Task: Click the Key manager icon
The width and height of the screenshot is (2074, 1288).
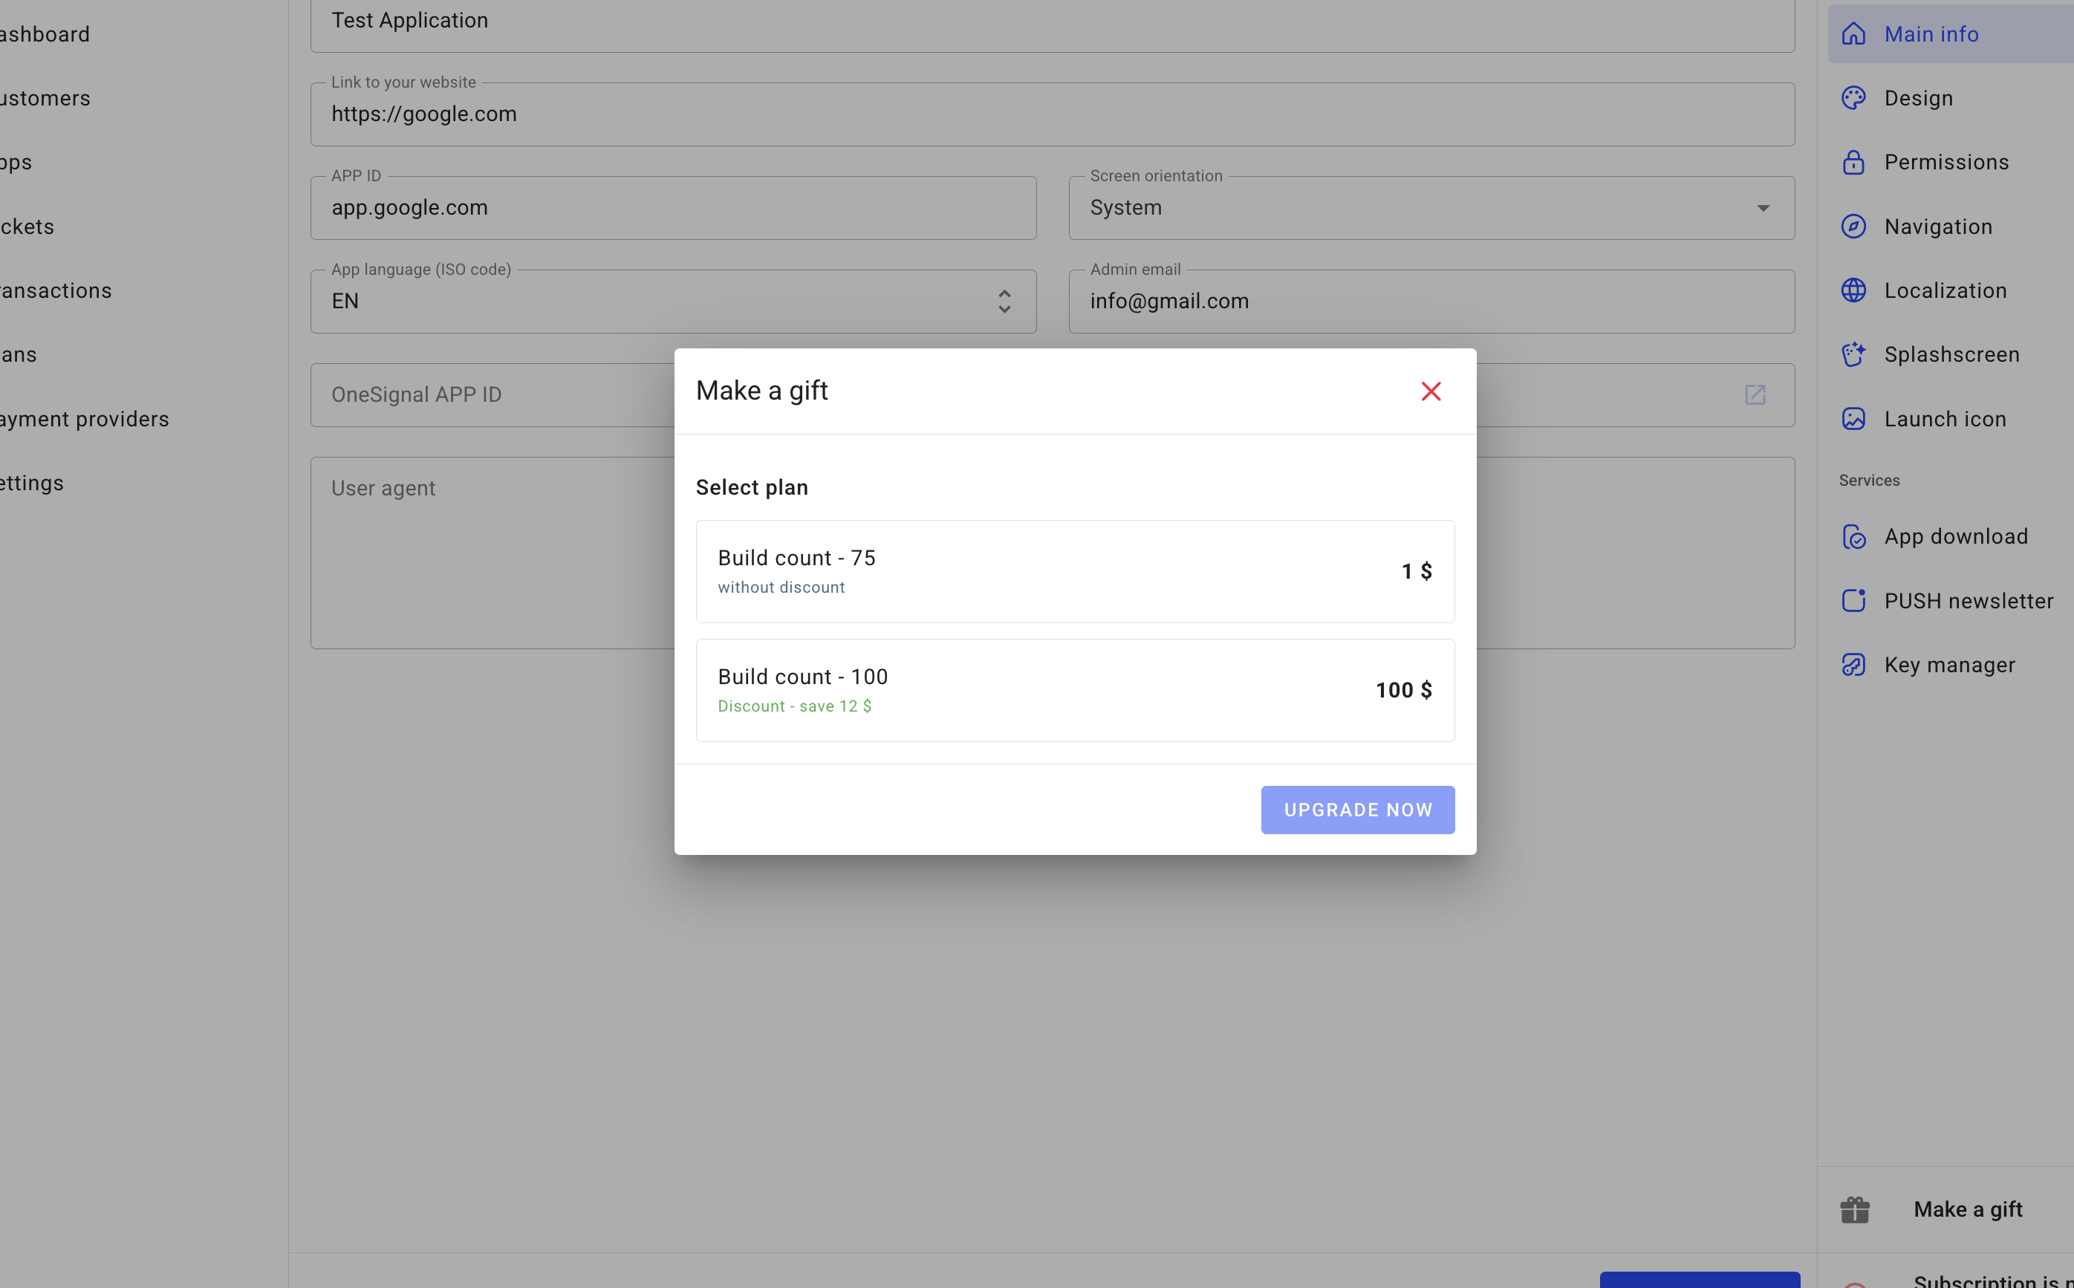Action: [1853, 666]
